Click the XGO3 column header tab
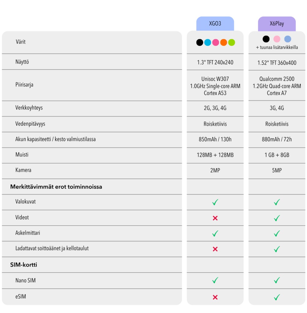This screenshot has width=307, height=313. point(215,24)
